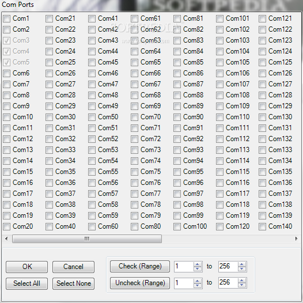The image size is (303, 303).
Task: Enable the Com55 checkbox
Action: click(92, 172)
